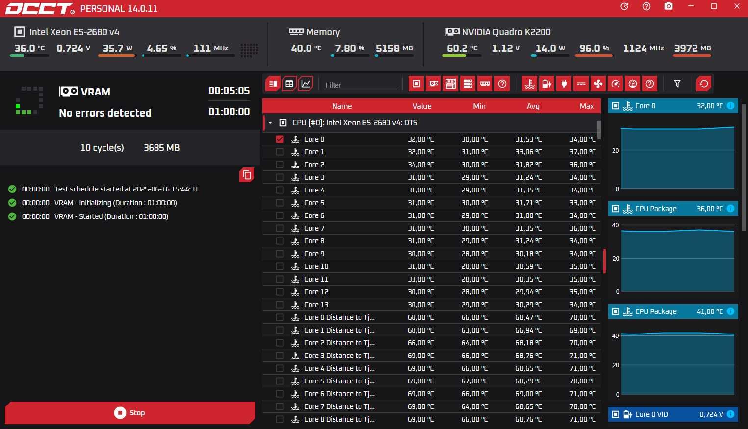
Task: Toggle voltage sensor type filter
Action: click(x=547, y=84)
